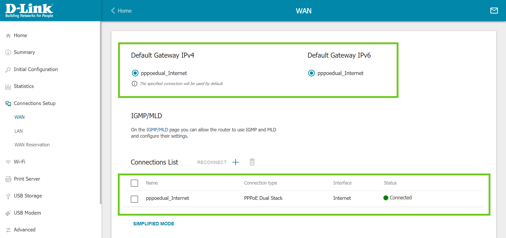Click the plus icon to add connection
Image resolution: width=506 pixels, height=238 pixels.
click(235, 162)
